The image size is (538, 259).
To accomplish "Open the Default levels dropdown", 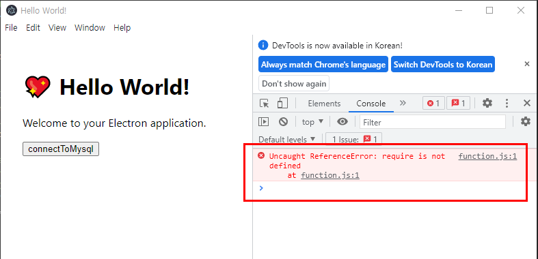I will [x=287, y=140].
